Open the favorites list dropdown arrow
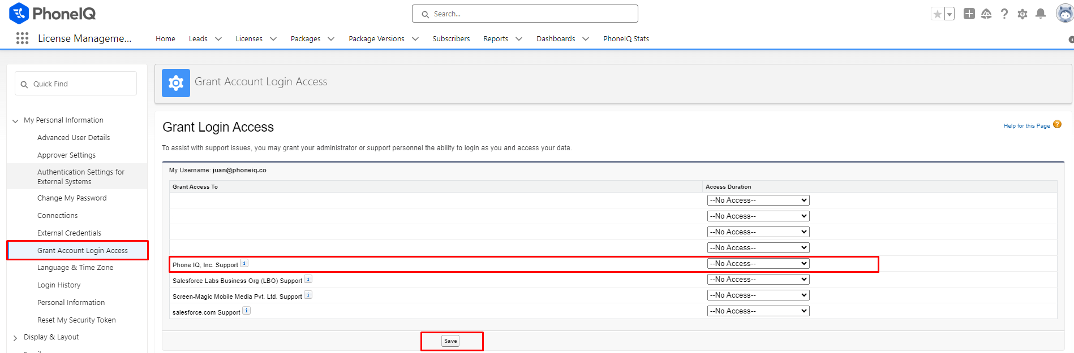This screenshot has height=353, width=1074. coord(950,14)
